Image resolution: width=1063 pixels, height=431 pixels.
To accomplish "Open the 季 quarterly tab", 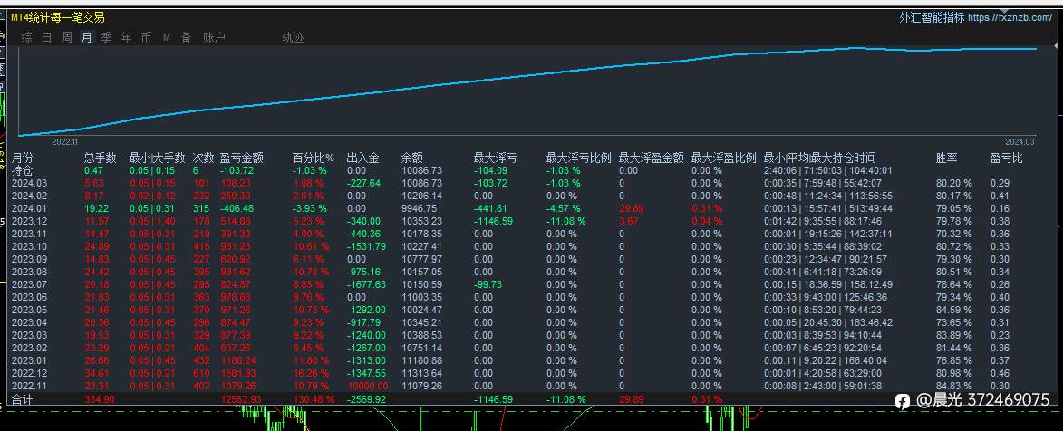I will 106,38.
